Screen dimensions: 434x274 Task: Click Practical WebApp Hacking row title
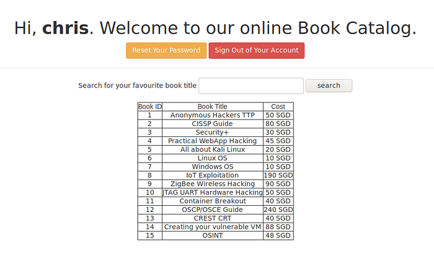[212, 141]
